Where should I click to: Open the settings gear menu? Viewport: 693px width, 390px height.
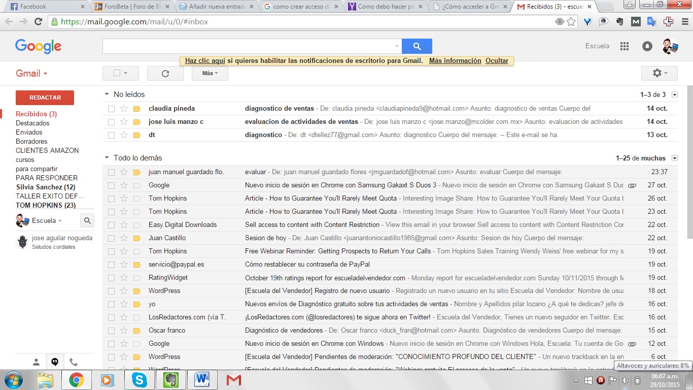pos(660,73)
